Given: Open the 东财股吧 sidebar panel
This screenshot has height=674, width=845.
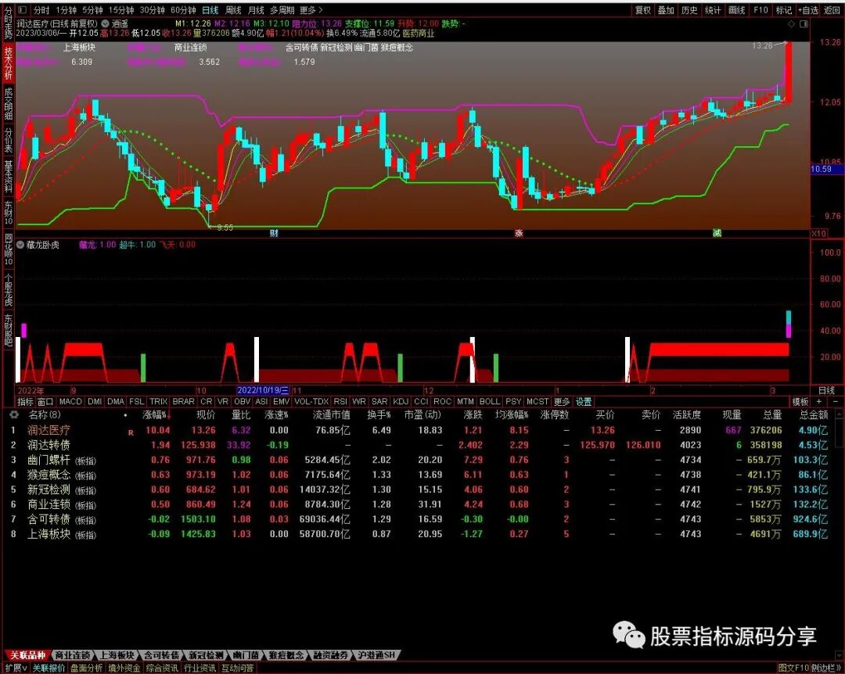Looking at the screenshot, I should (x=8, y=330).
